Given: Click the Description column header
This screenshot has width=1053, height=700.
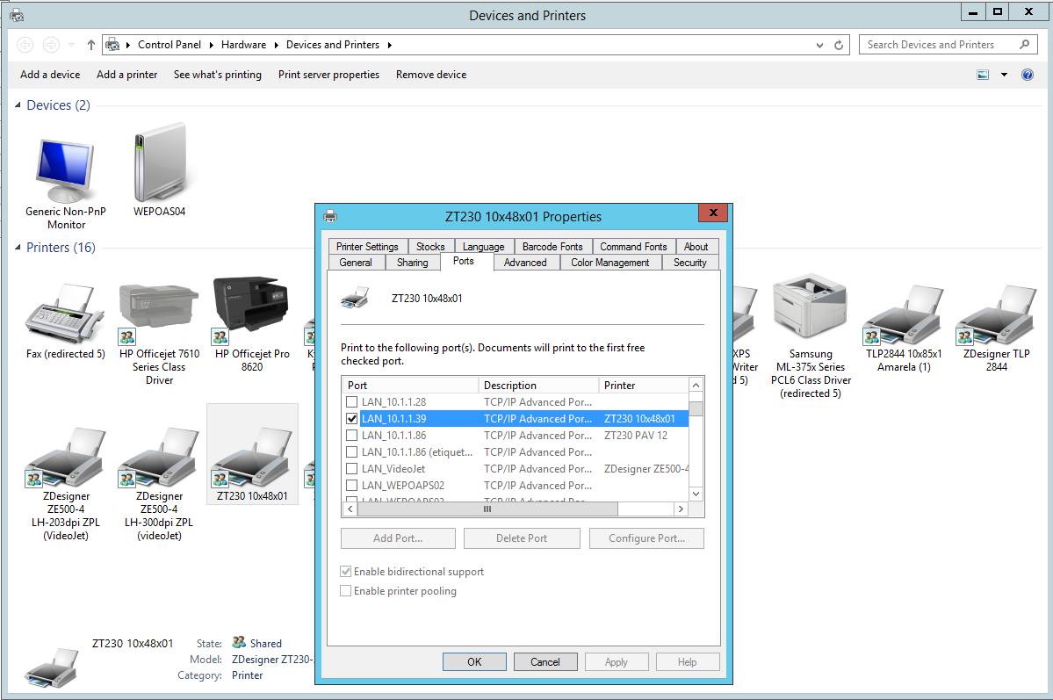Looking at the screenshot, I should (x=538, y=385).
